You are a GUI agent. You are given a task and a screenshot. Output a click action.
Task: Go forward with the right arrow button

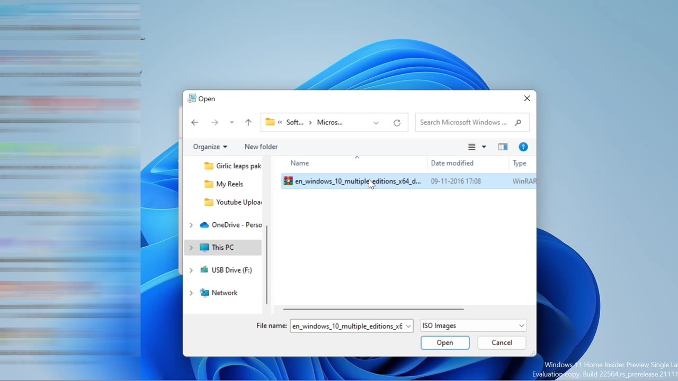(x=215, y=122)
